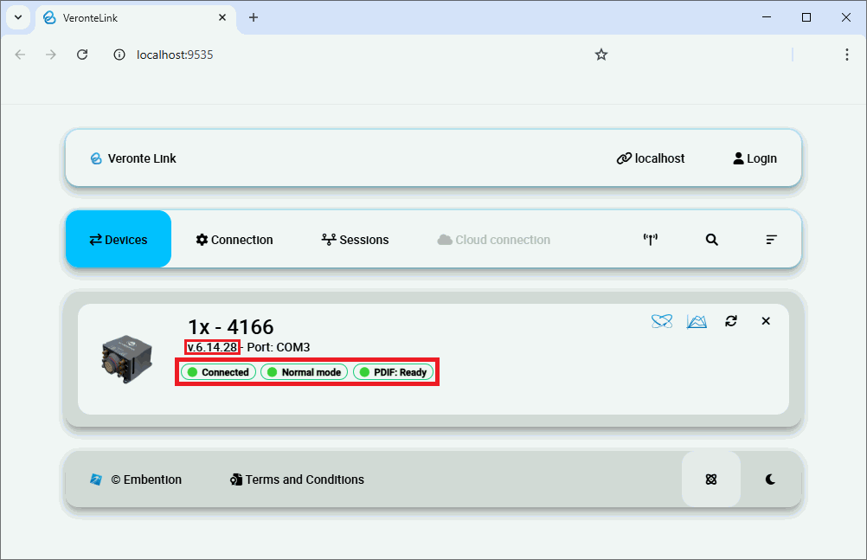This screenshot has height=560, width=867.
Task: Expand the tab search dropdown arrow
Action: point(18,17)
